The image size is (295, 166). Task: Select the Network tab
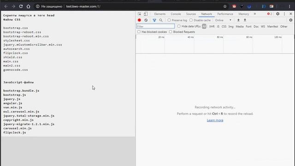[x=206, y=14]
